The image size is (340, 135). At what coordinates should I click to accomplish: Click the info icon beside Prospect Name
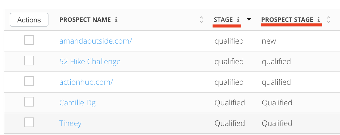(x=116, y=20)
